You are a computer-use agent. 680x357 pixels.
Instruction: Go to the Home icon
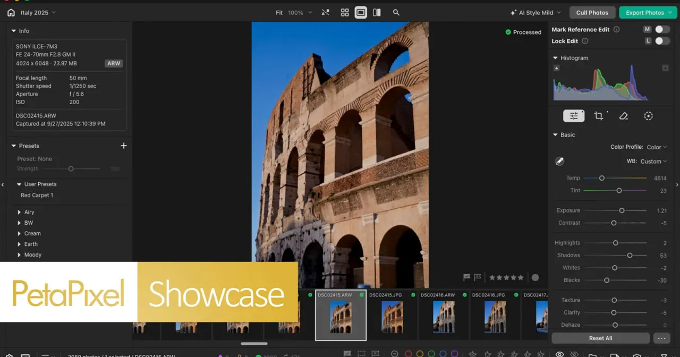click(11, 12)
